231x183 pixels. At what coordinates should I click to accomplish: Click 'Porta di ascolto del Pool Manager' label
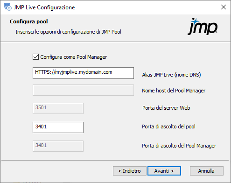coord(179,146)
